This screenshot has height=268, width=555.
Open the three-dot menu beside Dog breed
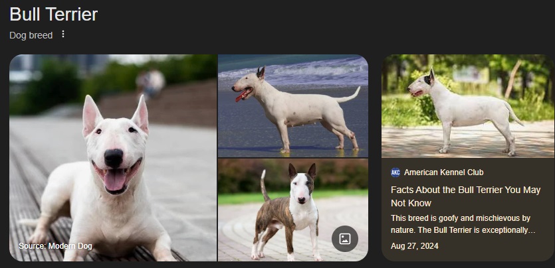click(x=63, y=34)
